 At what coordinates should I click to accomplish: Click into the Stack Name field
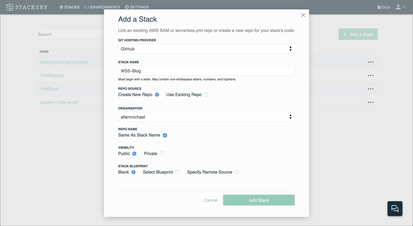pos(206,71)
